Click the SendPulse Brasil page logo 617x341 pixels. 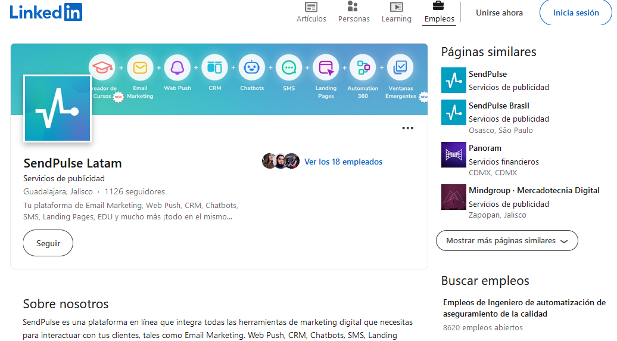[x=454, y=112]
